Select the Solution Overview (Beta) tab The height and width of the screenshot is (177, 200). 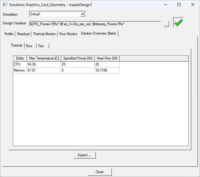pyautogui.click(x=99, y=33)
